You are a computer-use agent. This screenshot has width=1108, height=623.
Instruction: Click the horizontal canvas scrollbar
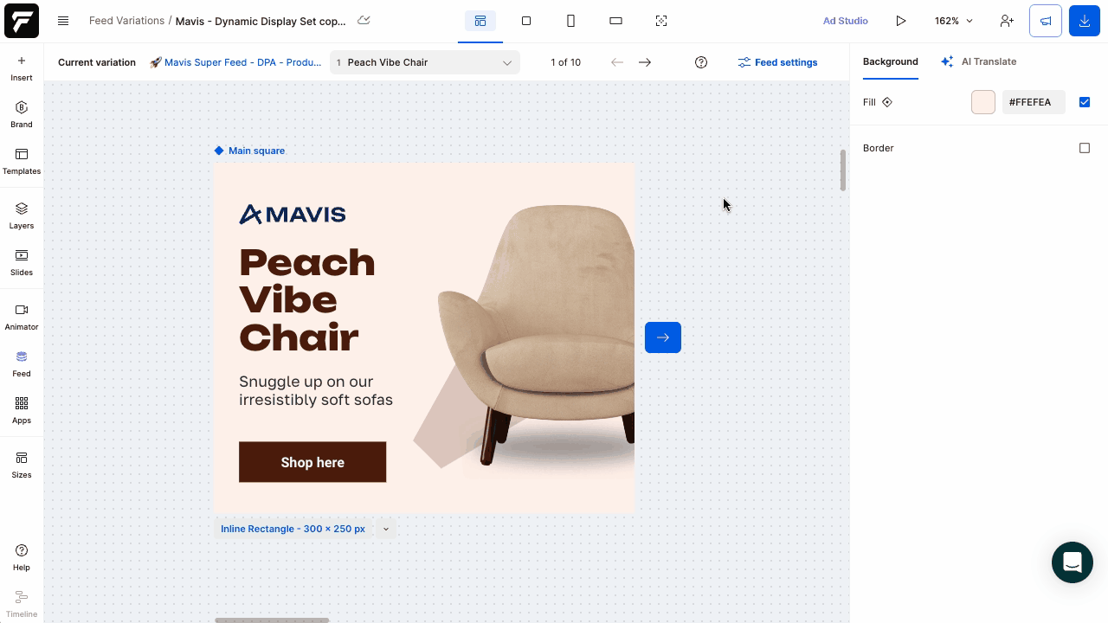click(272, 620)
